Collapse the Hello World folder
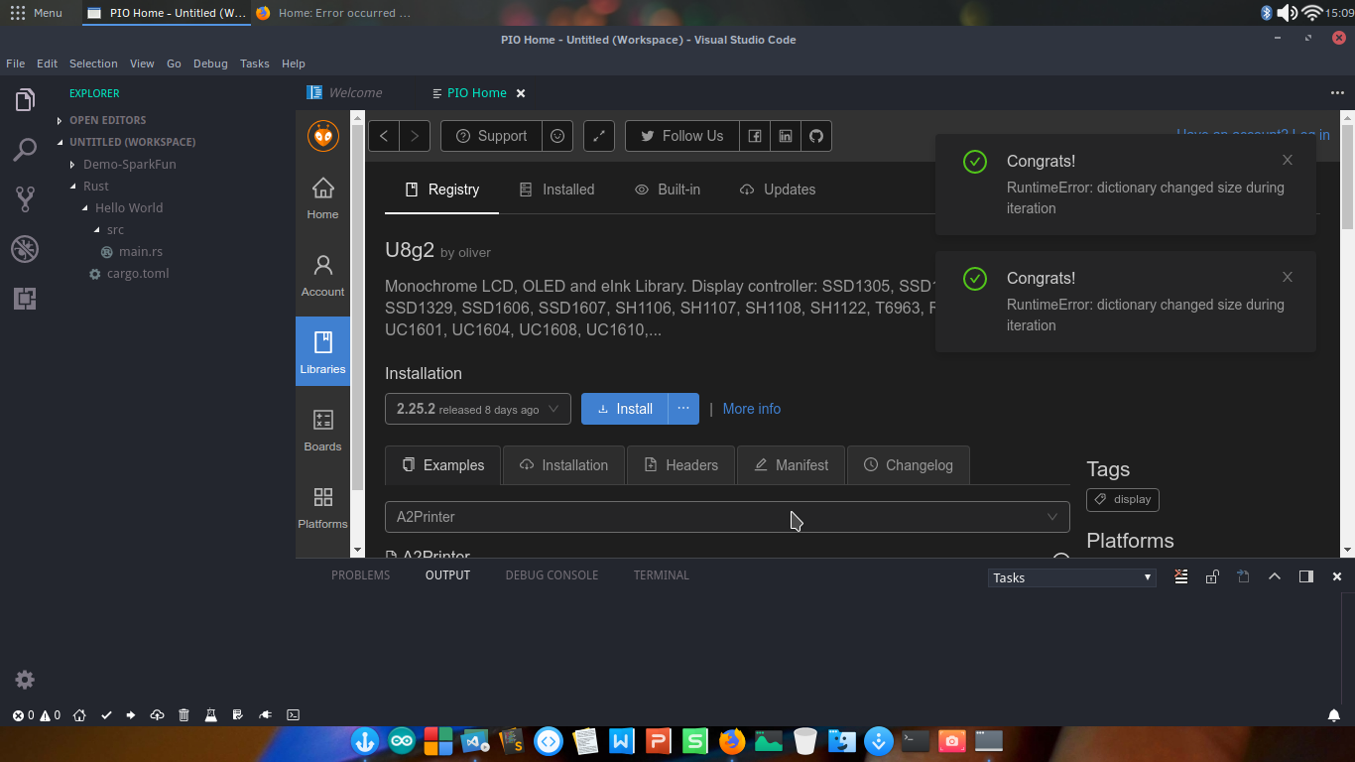Image resolution: width=1355 pixels, height=762 pixels. coord(128,207)
